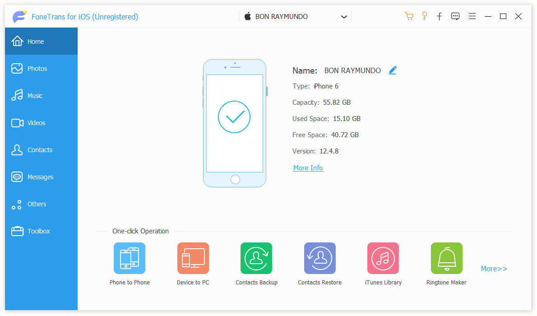
Task: Close the FoneTrans window
Action: 518,16
